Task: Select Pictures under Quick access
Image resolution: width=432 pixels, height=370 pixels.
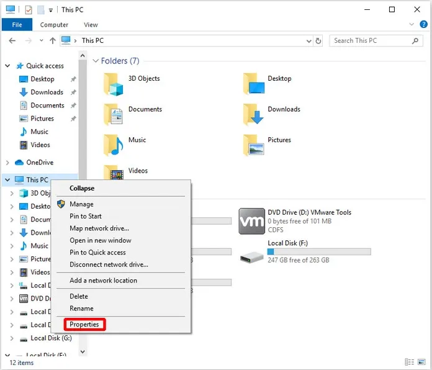Action: pyautogui.click(x=42, y=119)
